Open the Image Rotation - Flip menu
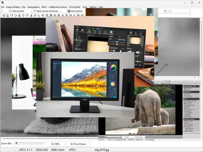 (x=16, y=7)
